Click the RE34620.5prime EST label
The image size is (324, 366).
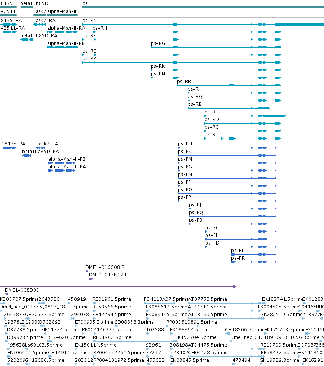pos(67,337)
